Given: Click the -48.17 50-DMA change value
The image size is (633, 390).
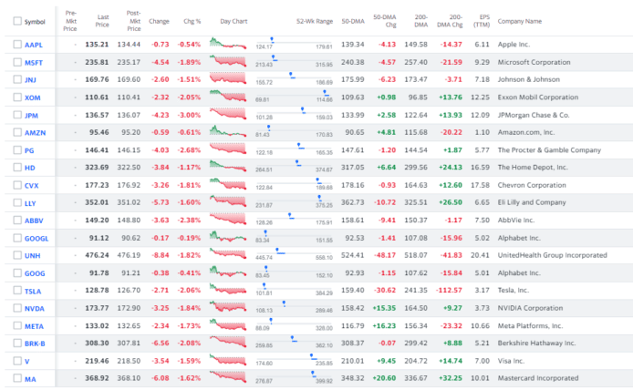Looking at the screenshot, I should pos(385,255).
